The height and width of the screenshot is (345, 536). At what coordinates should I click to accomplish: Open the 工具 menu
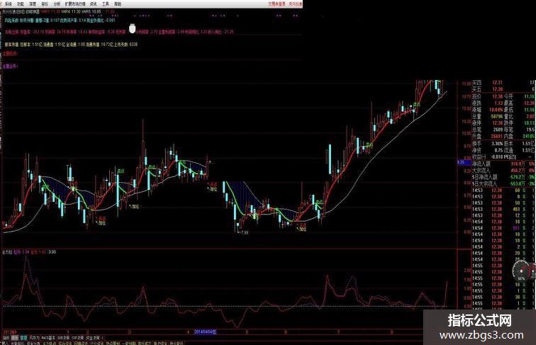point(105,4)
